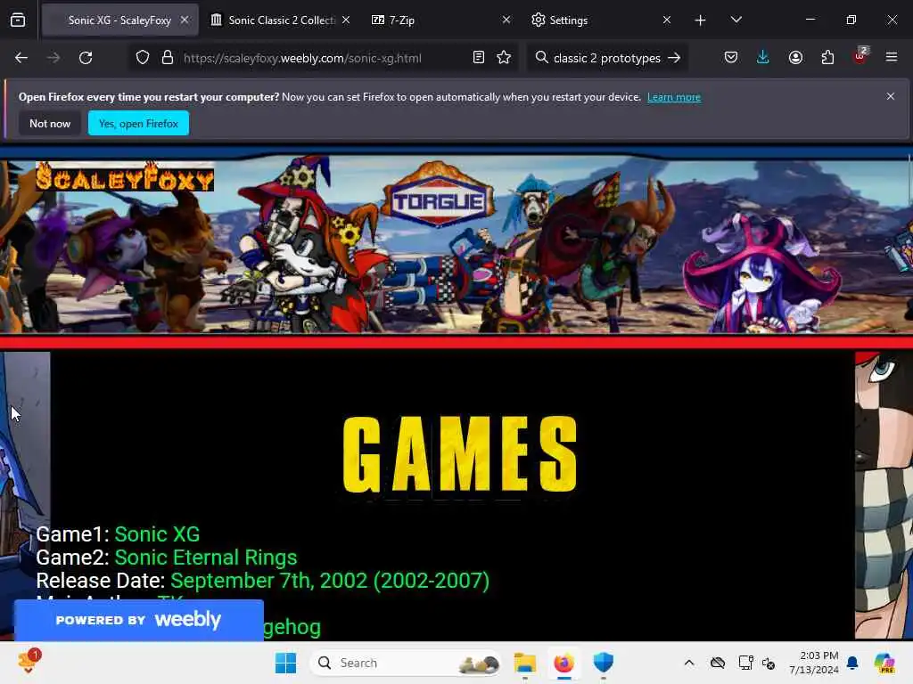Launch the Copilot preview icon
Viewport: 913px width, 684px height.
coord(884,663)
